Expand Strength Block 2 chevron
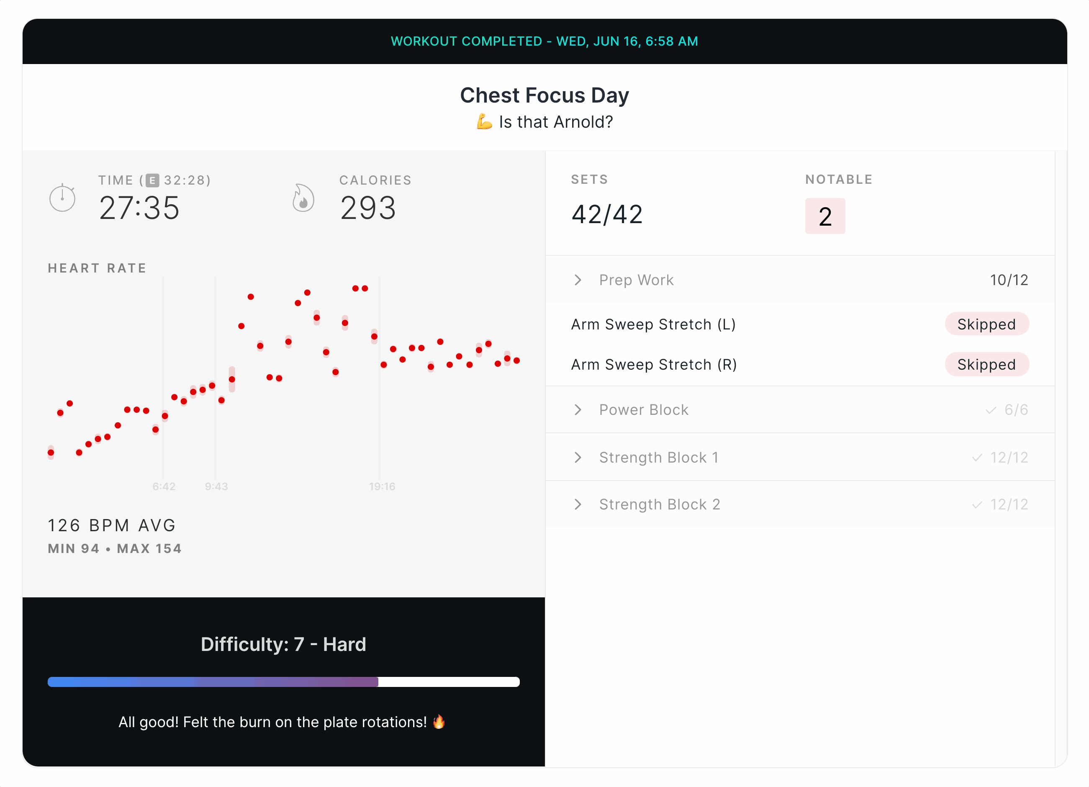The height and width of the screenshot is (787, 1089). (578, 504)
